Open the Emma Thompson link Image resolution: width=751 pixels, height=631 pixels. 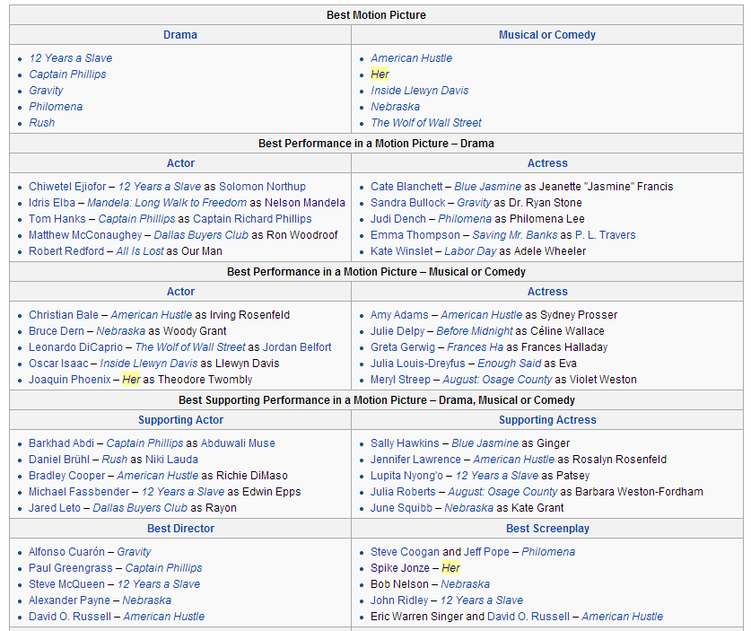415,235
